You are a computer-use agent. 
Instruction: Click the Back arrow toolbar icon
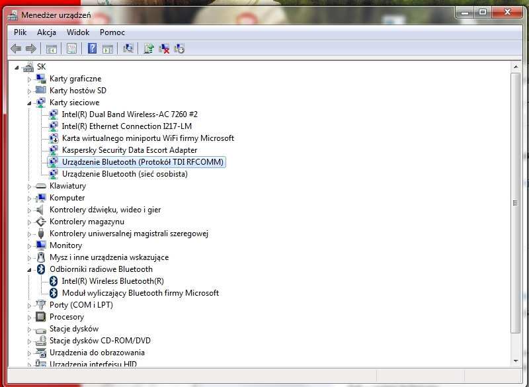click(x=16, y=48)
